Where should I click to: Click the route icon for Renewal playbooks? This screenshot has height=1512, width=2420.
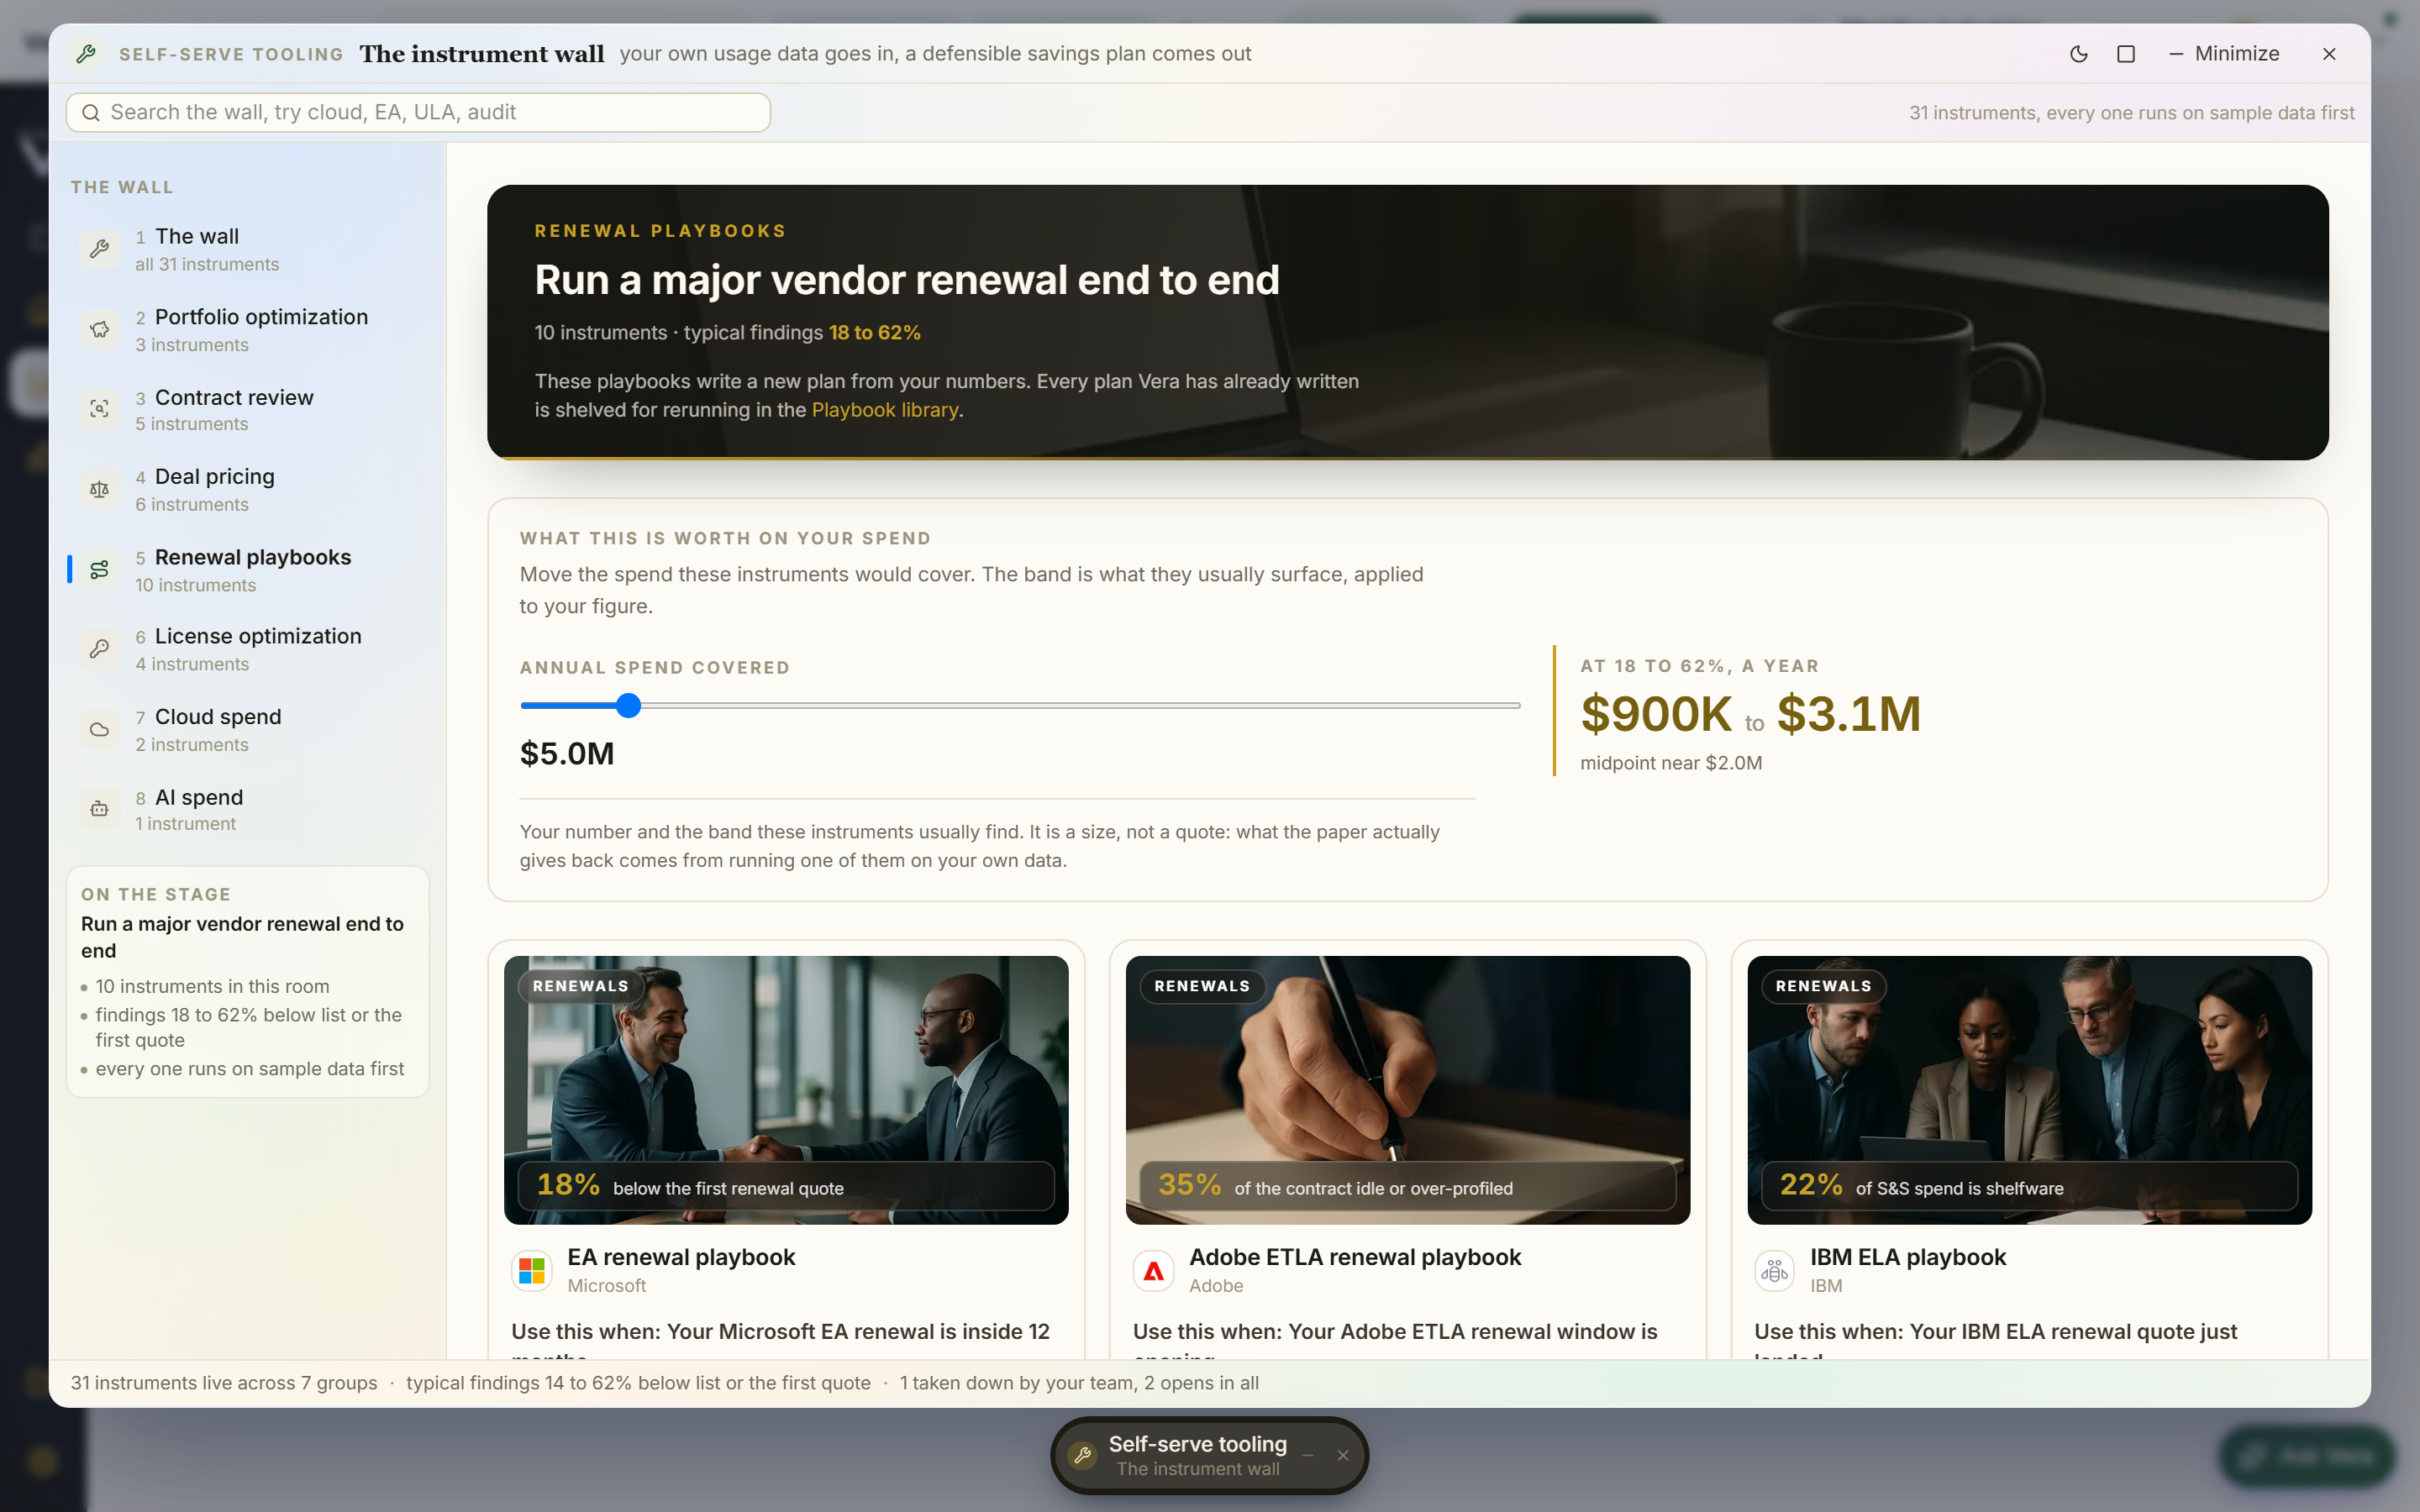click(99, 569)
